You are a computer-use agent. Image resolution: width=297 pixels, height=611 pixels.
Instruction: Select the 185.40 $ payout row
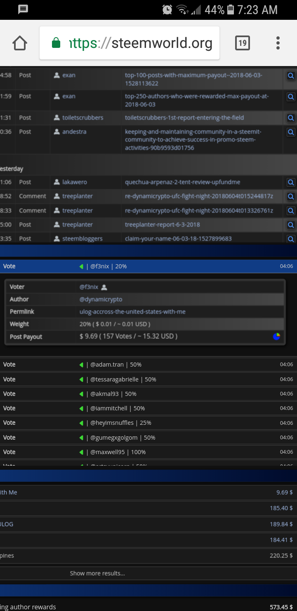(148, 508)
